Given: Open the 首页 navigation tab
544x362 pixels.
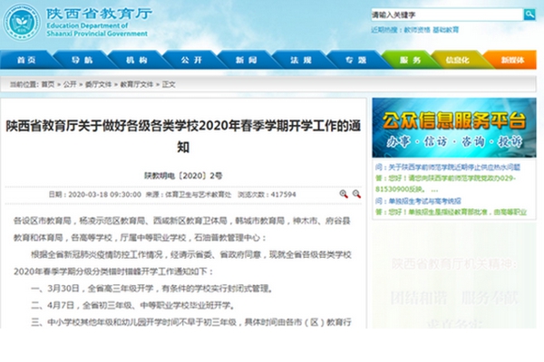Looking at the screenshot, I should (26, 60).
